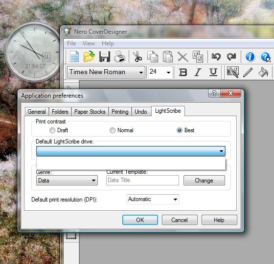Open the File menu

(71, 43)
